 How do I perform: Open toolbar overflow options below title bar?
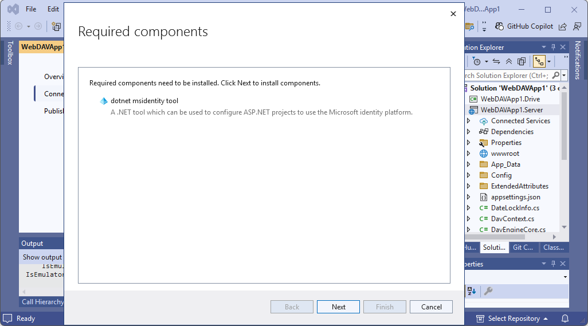[x=484, y=26]
